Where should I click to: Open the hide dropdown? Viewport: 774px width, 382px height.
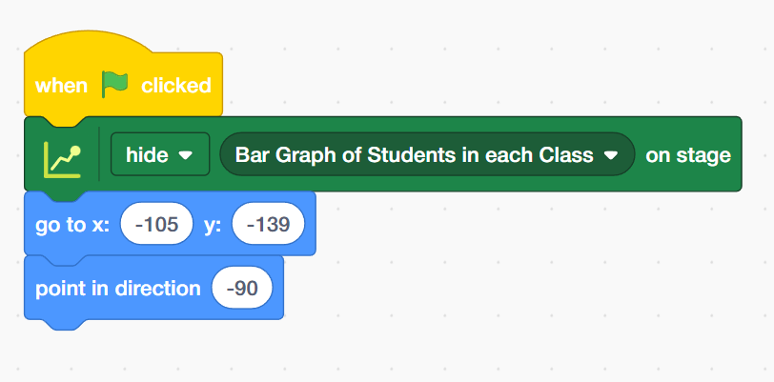tap(159, 155)
